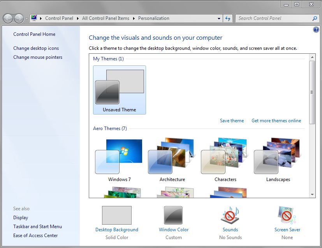Image resolution: width=322 pixels, height=248 pixels.
Task: Open the recent pages dropdown beside Forward
Action: 26,18
